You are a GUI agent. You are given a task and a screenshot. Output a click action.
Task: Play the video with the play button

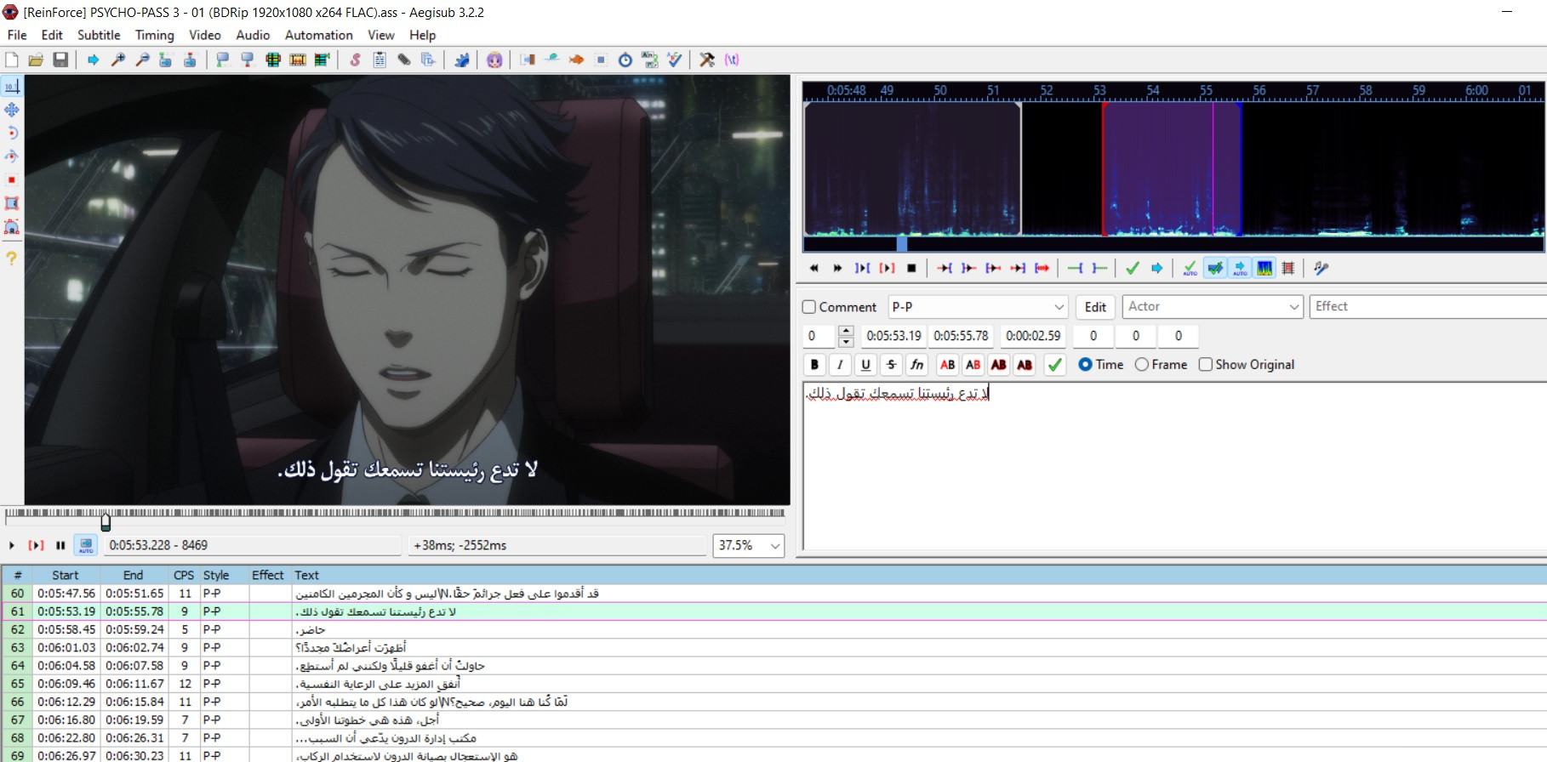(x=12, y=545)
